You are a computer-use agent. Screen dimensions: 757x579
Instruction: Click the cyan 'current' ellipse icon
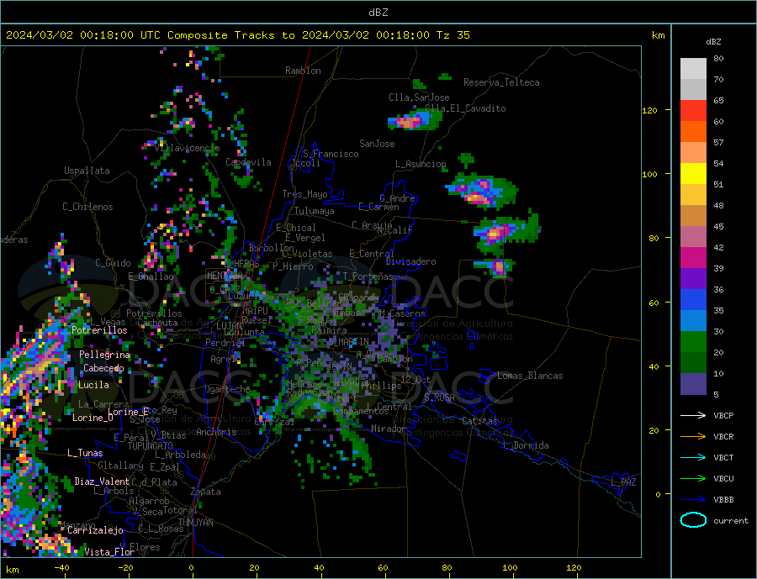tap(693, 520)
